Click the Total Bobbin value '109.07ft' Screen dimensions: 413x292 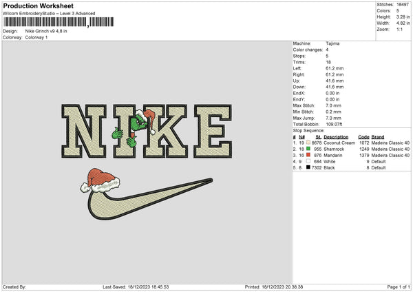(x=334, y=124)
